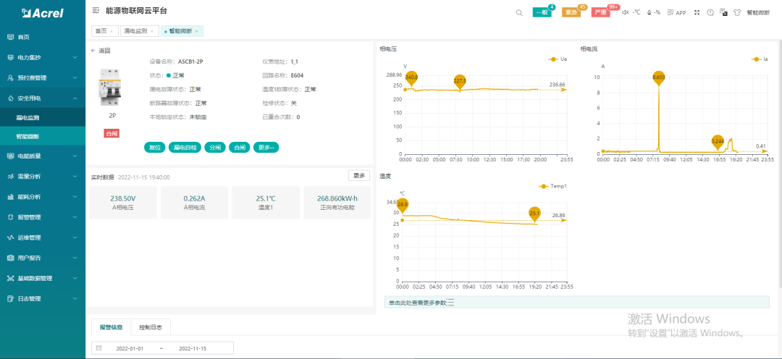Expand the 预付费管理 chevron

pos(75,77)
